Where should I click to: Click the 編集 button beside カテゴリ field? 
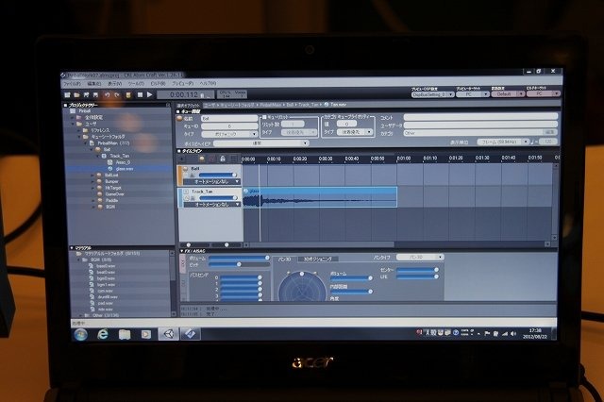pos(549,132)
